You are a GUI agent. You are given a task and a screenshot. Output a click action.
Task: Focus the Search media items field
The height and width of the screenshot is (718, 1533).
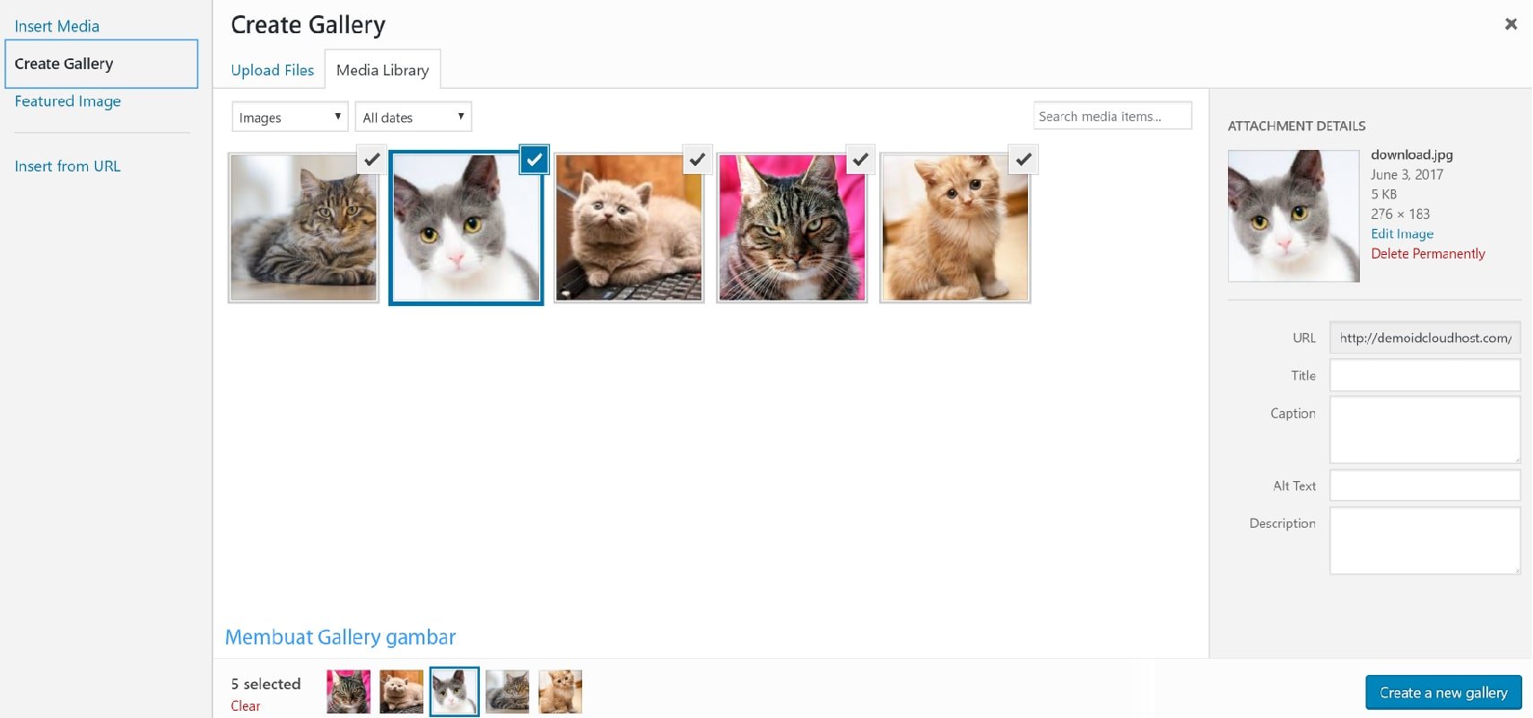click(1112, 116)
